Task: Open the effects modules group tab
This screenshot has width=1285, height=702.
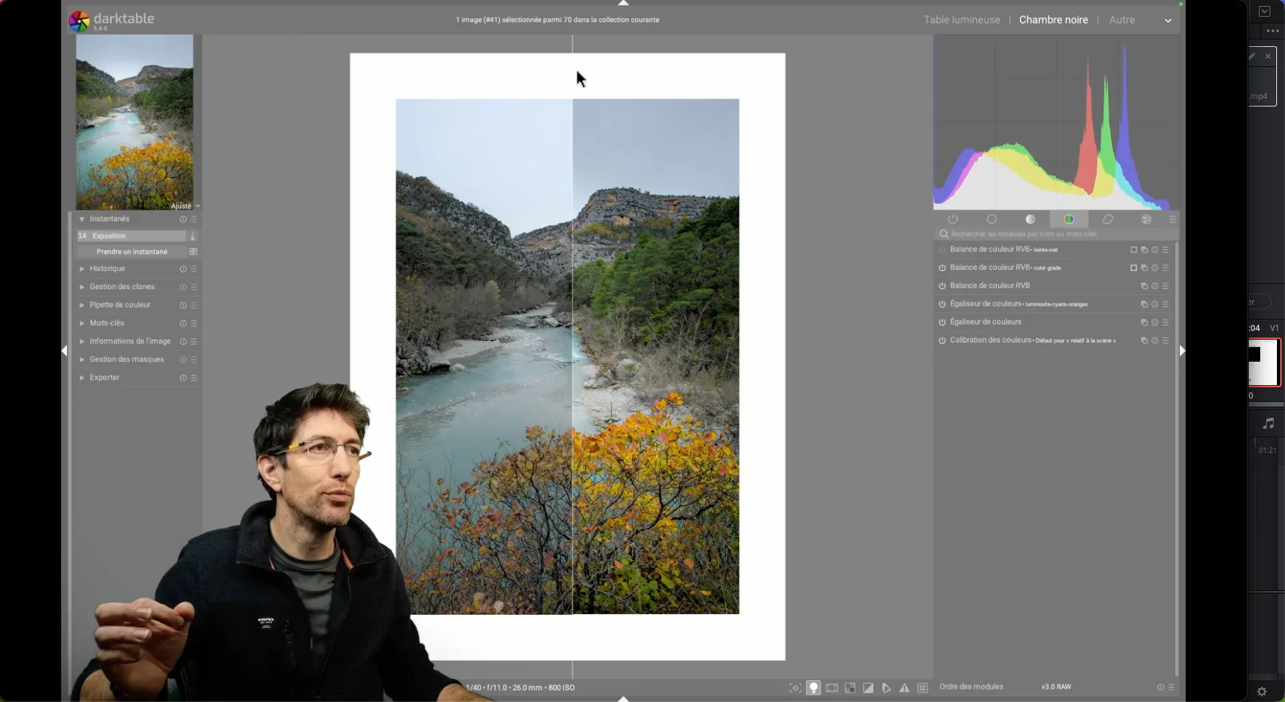Action: coord(1146,220)
